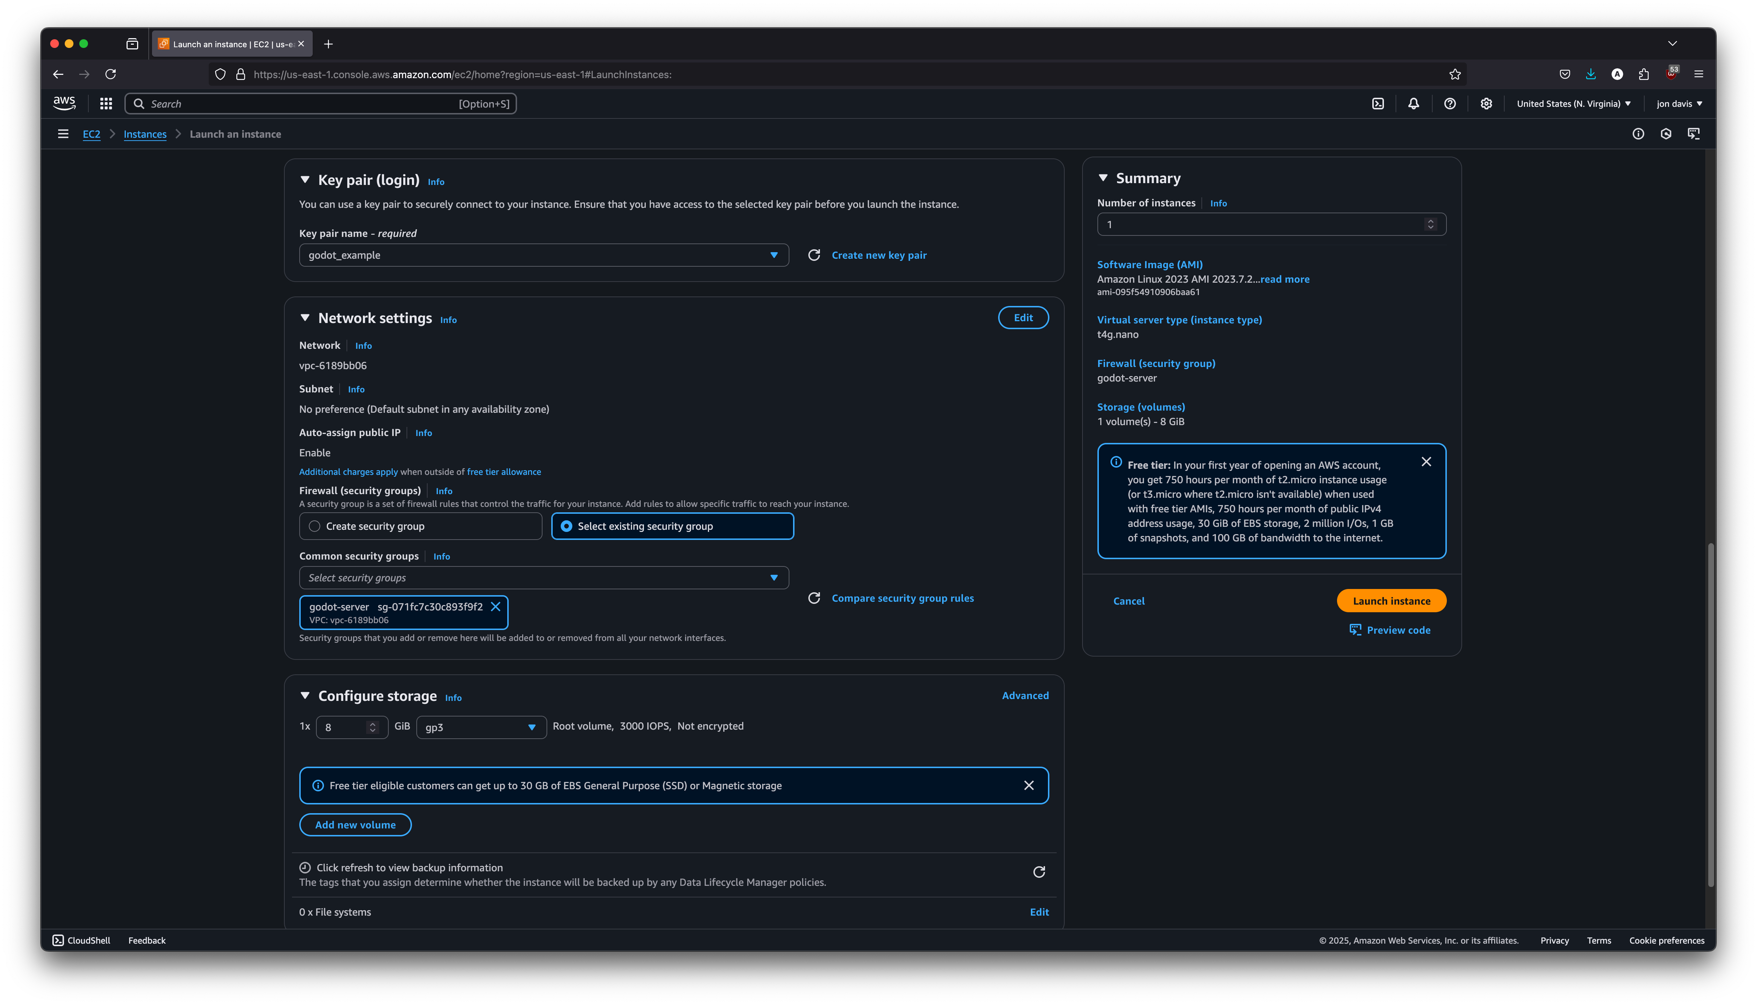Click Add new volume button
1757x1005 pixels.
coord(355,825)
